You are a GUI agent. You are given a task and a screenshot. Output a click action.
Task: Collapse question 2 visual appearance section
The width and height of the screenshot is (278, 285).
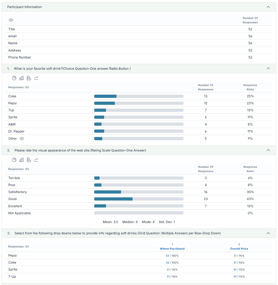[268, 150]
